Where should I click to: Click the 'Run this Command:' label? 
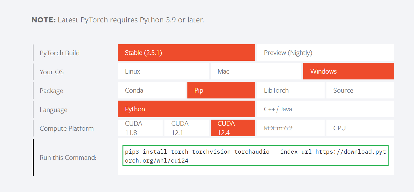click(68, 158)
